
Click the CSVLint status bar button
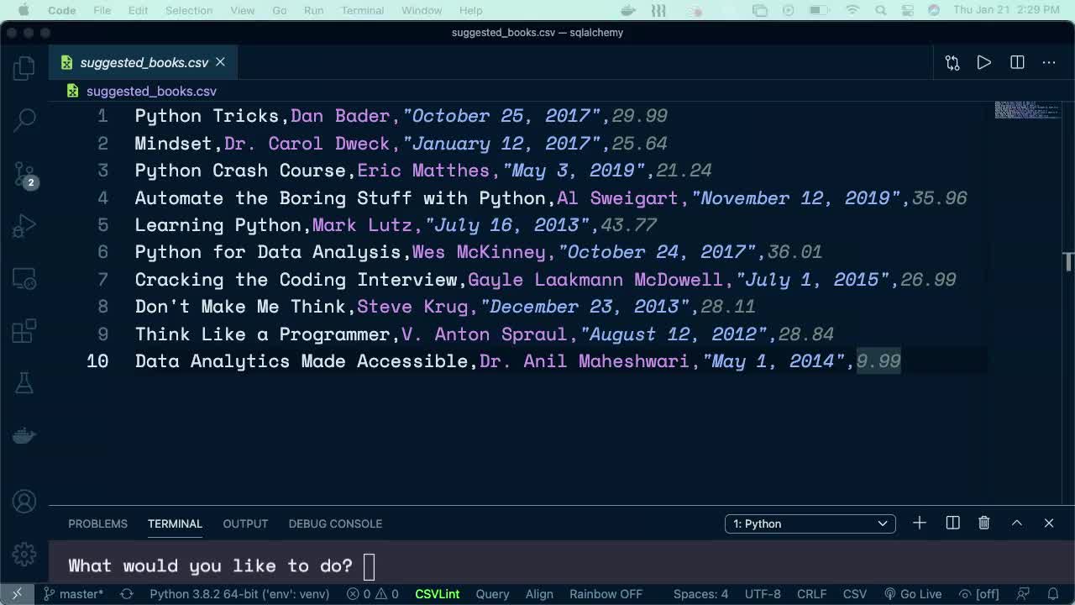(x=437, y=594)
